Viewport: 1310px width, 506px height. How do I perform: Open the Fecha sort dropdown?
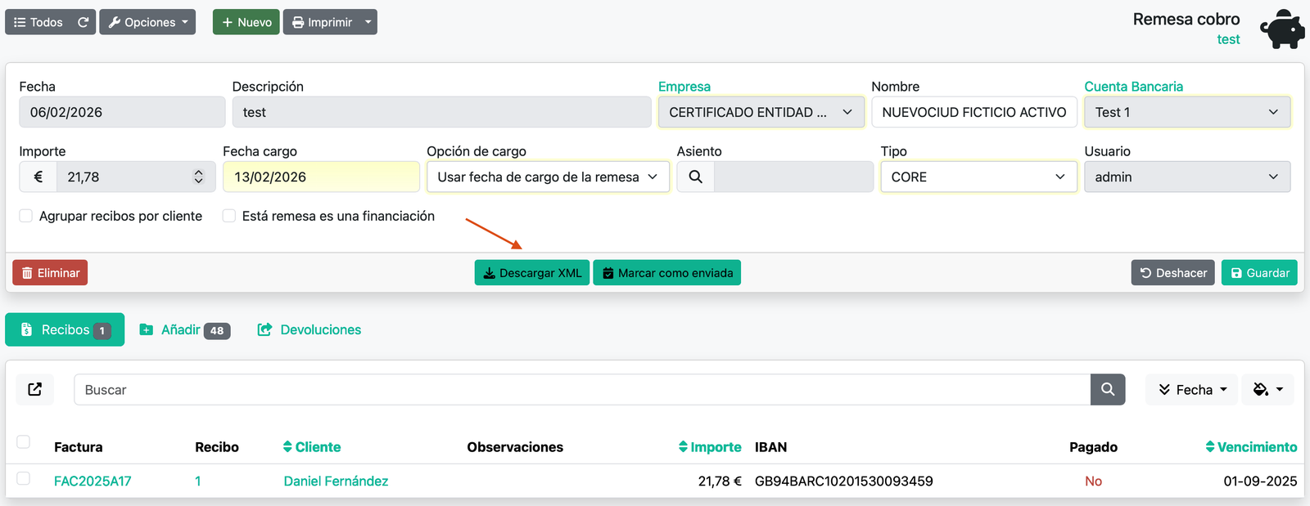pos(1192,390)
